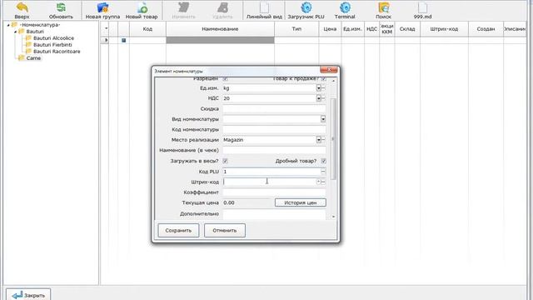
Task: Click the Штрих-код input field
Action: tap(270, 182)
